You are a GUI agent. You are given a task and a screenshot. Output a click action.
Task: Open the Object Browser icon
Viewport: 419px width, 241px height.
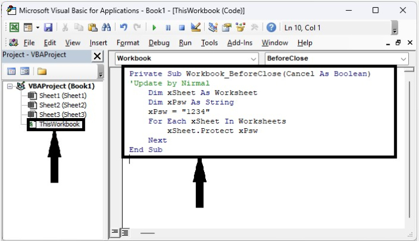click(x=241, y=27)
